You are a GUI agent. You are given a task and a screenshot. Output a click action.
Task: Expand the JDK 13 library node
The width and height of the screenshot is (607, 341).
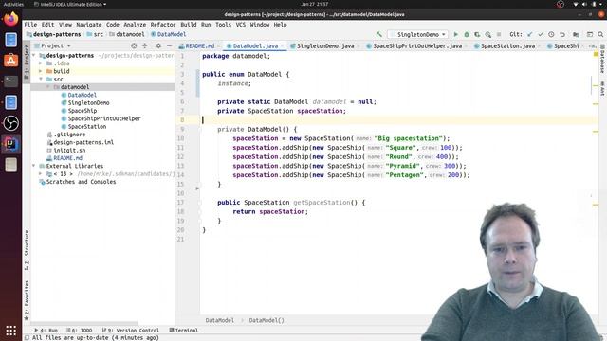(40, 174)
